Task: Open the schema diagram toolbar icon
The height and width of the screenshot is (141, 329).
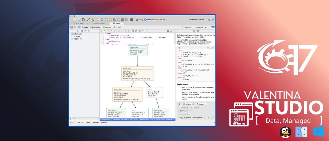Action: pyautogui.click(x=114, y=19)
